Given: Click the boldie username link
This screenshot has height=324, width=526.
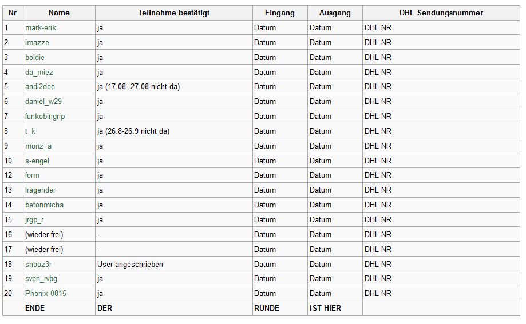Looking at the screenshot, I should 35,57.
